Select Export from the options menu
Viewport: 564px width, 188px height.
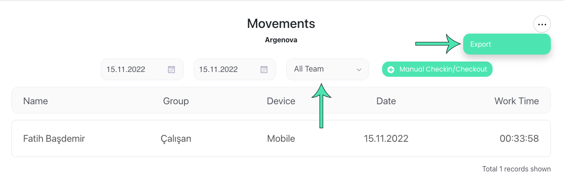(507, 44)
